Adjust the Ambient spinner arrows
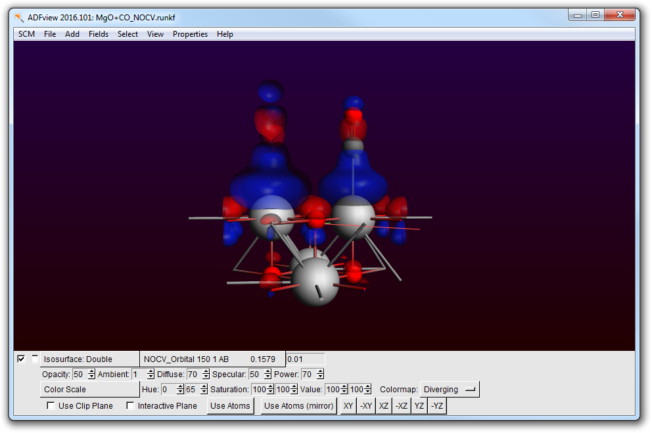Screen dimensions: 652x433 click(x=151, y=375)
